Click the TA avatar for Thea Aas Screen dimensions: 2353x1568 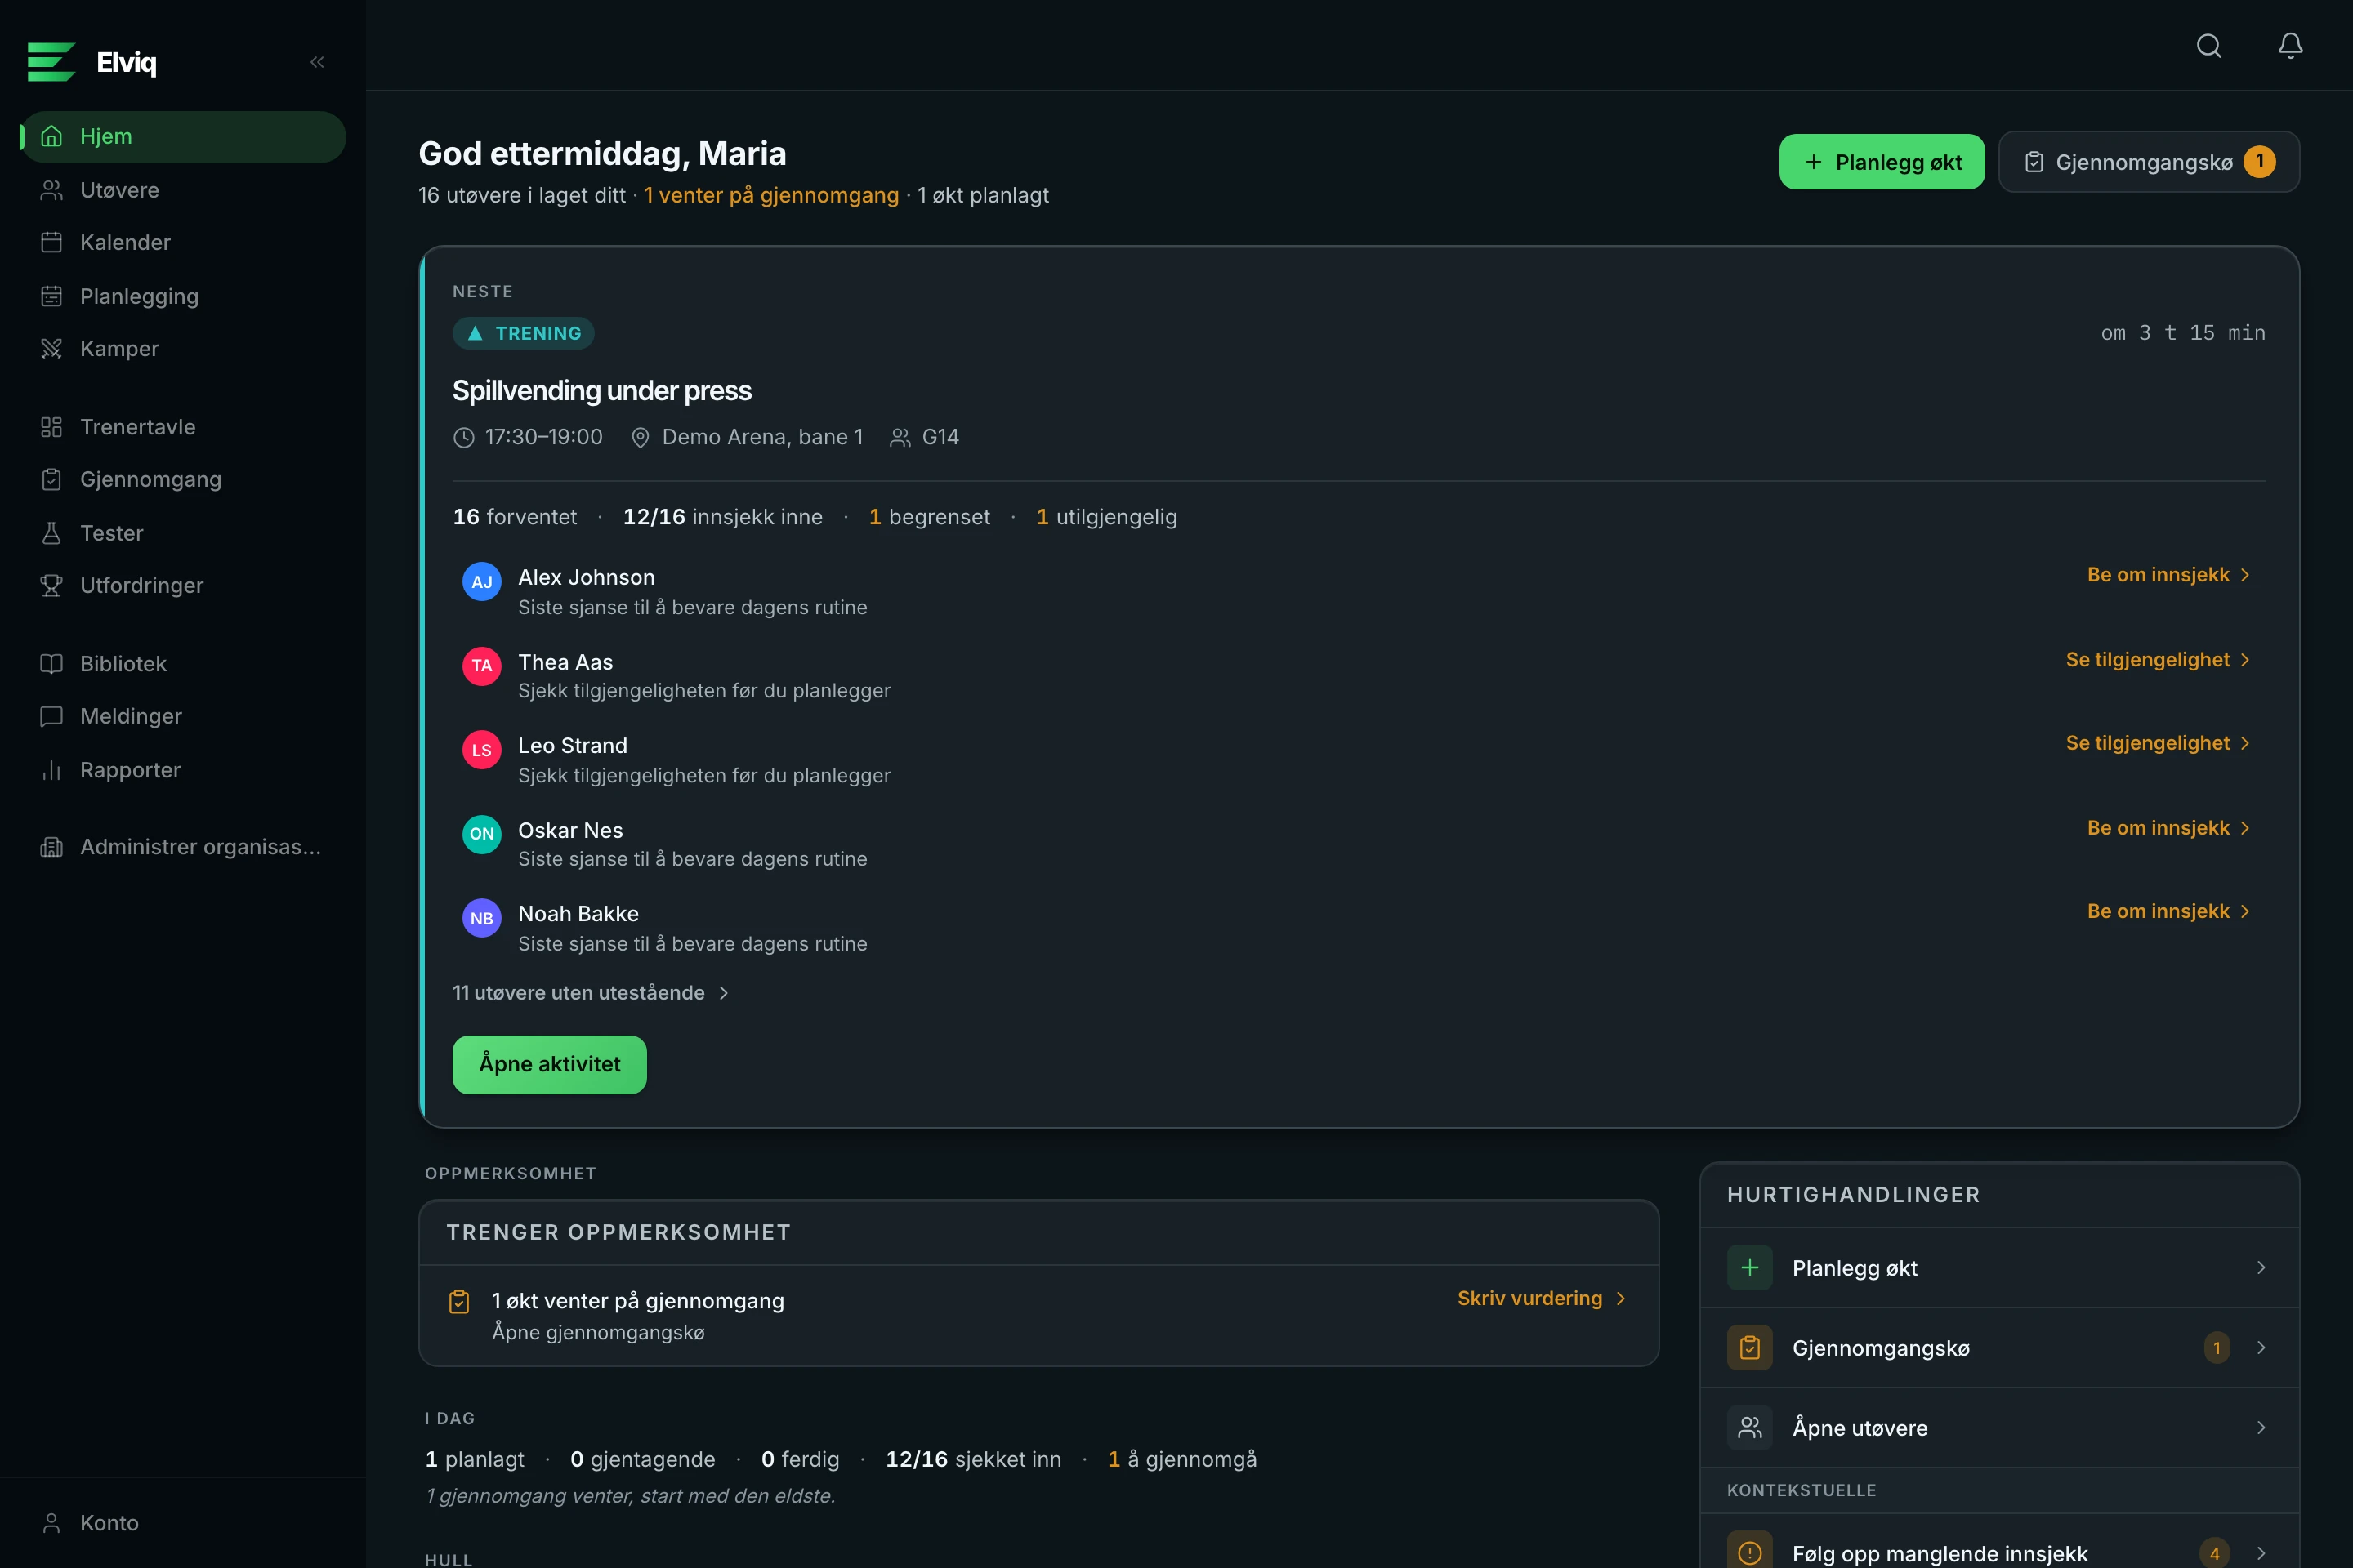point(481,666)
